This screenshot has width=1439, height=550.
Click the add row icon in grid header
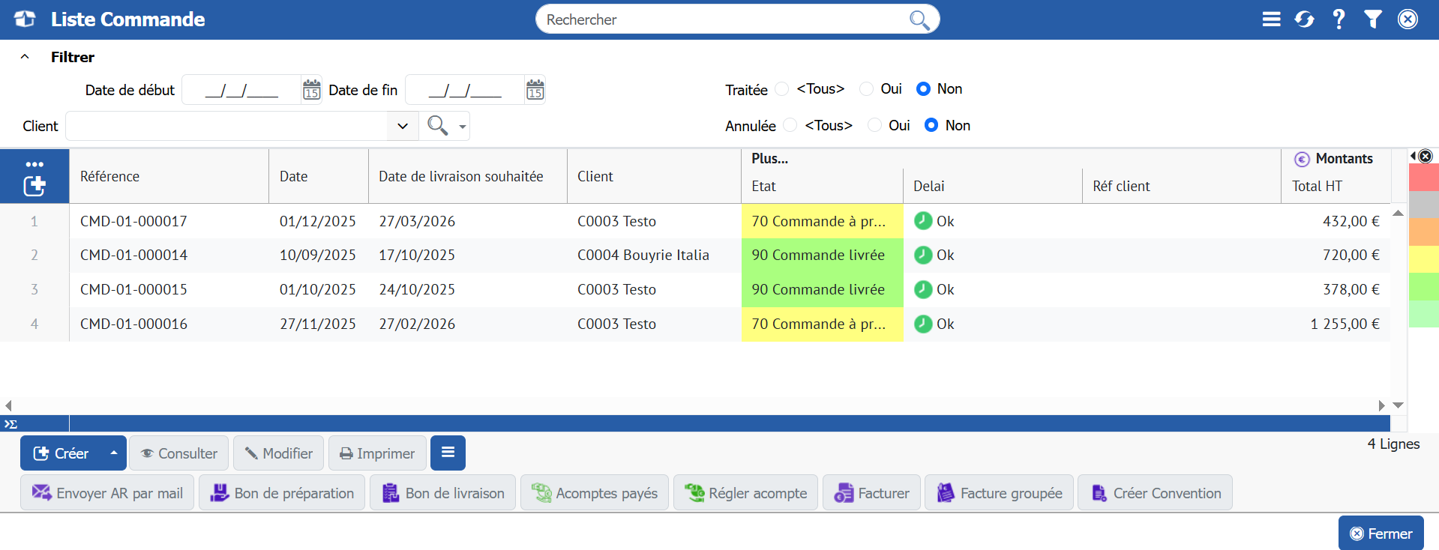34,186
